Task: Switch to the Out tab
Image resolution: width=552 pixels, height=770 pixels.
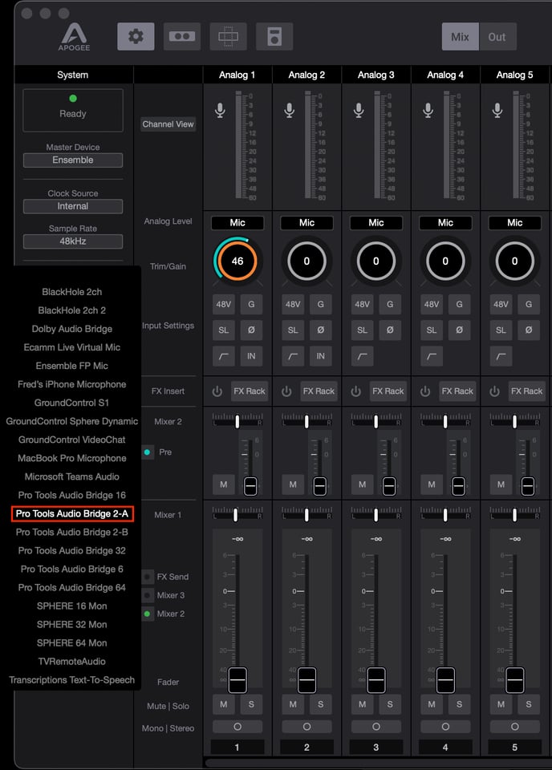Action: click(497, 36)
